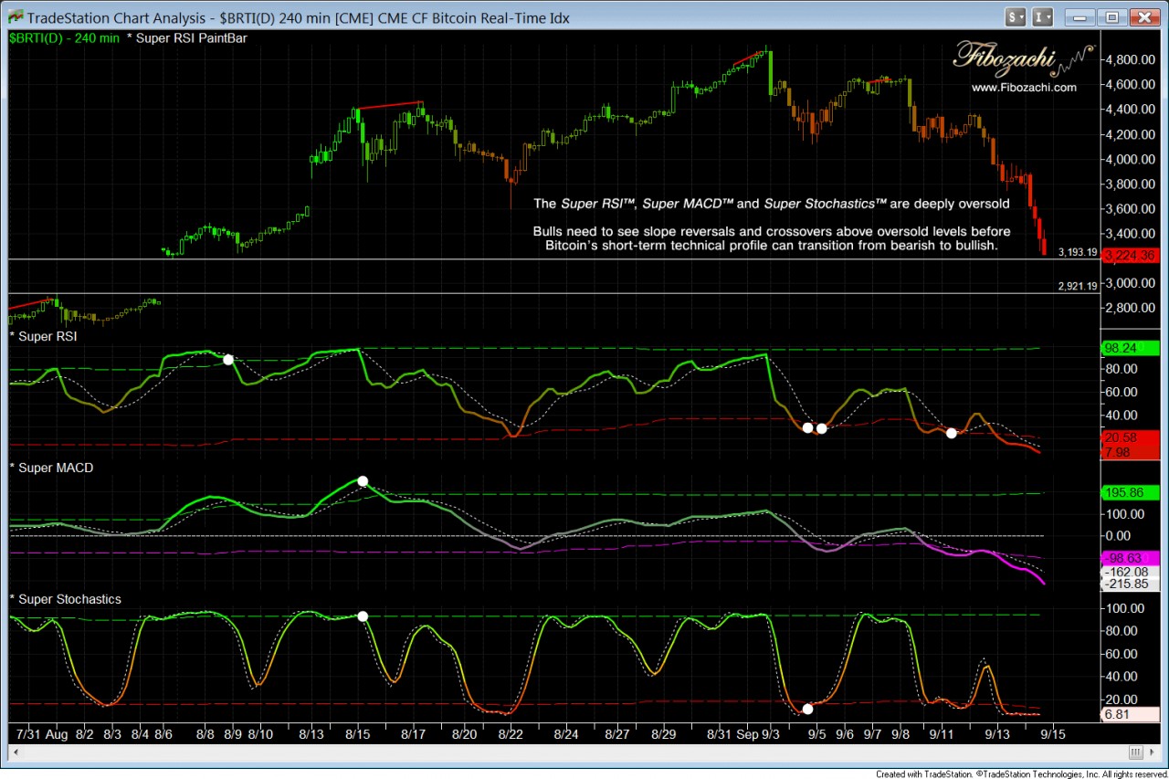Click the "* Super Stochastics" subgraph label

point(65,599)
